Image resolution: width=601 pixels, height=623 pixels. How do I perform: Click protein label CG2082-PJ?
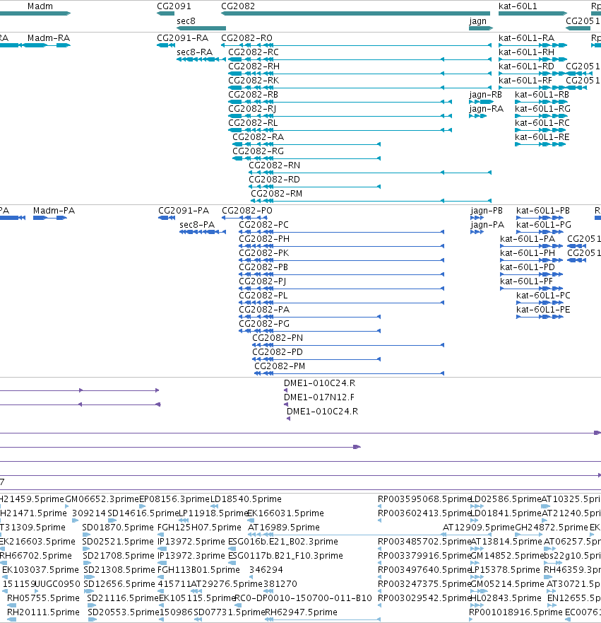tap(263, 281)
